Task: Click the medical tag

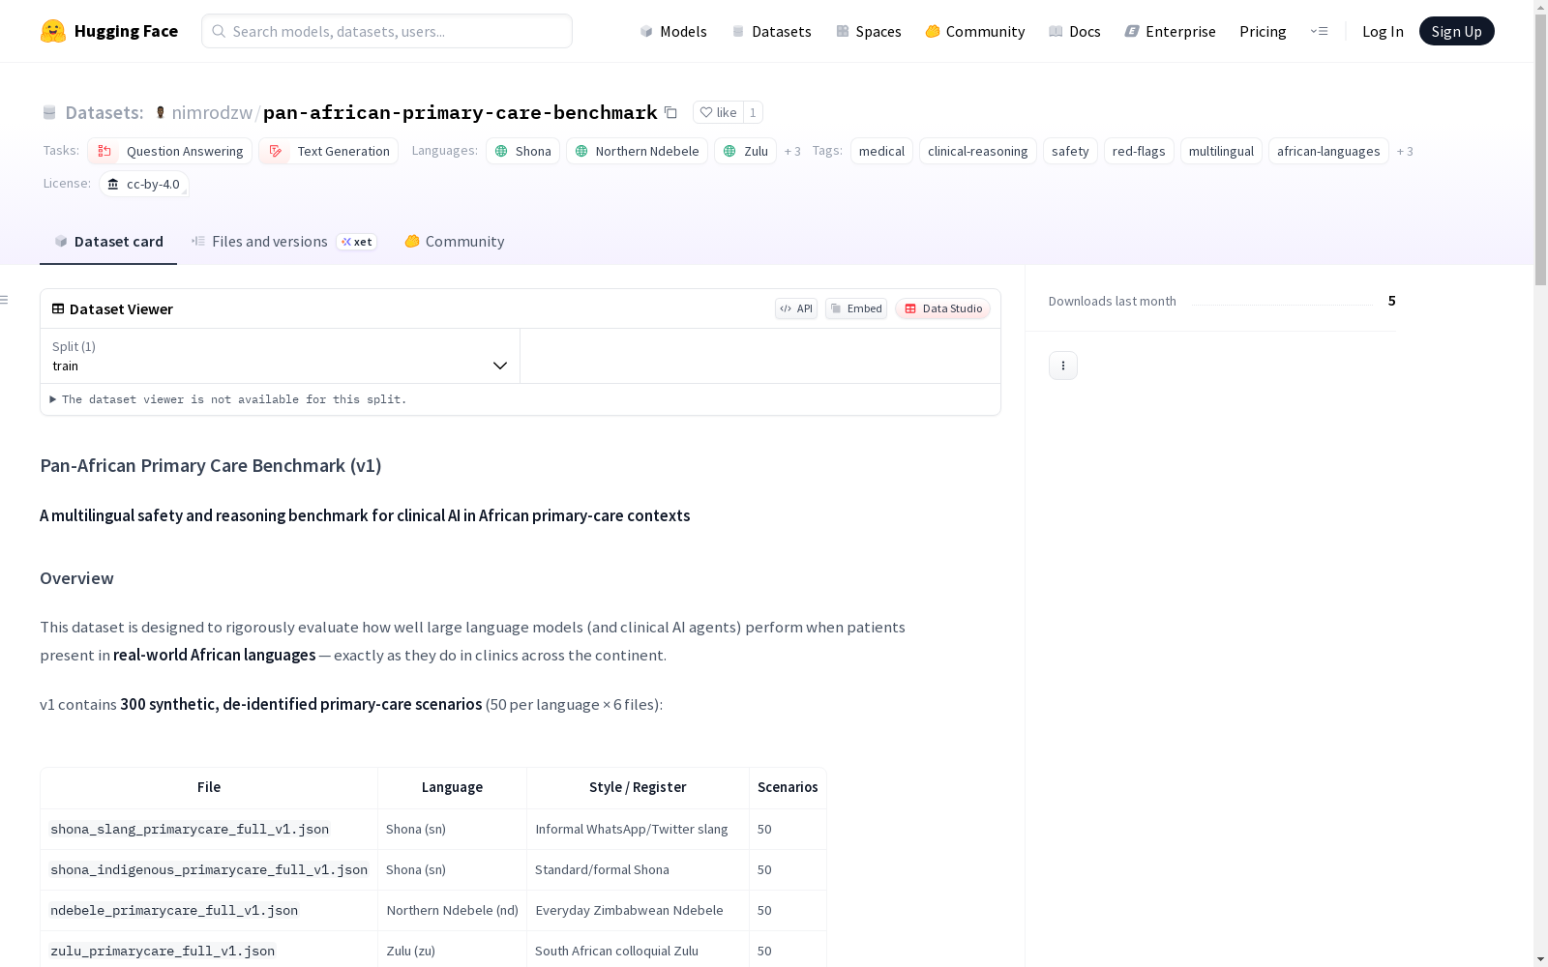Action: 881,151
